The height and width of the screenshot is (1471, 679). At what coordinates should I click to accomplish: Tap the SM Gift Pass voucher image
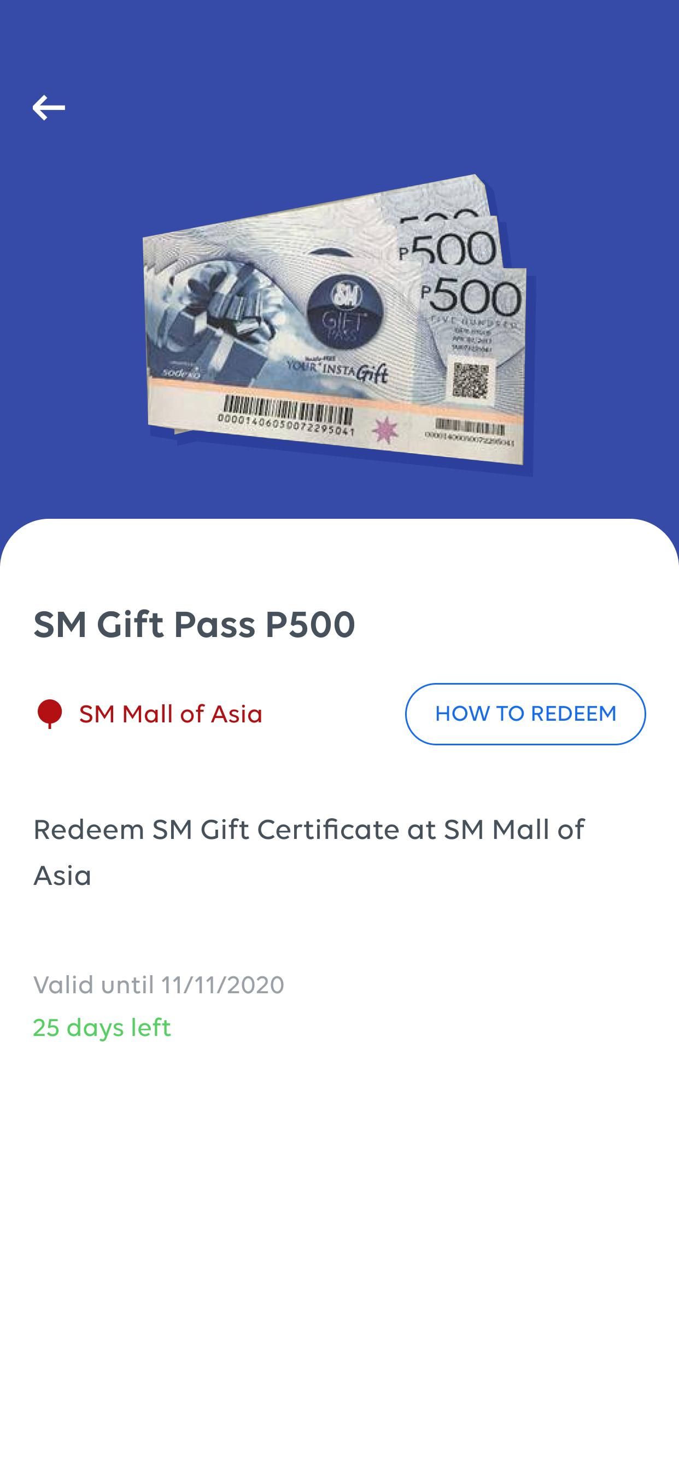point(339,325)
